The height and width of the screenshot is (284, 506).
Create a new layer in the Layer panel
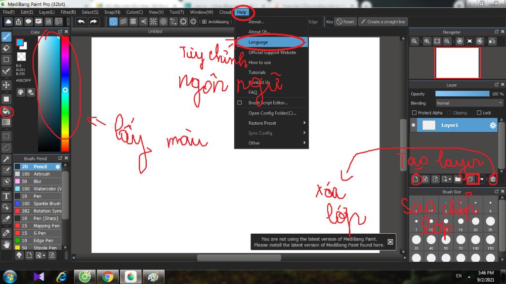(417, 179)
